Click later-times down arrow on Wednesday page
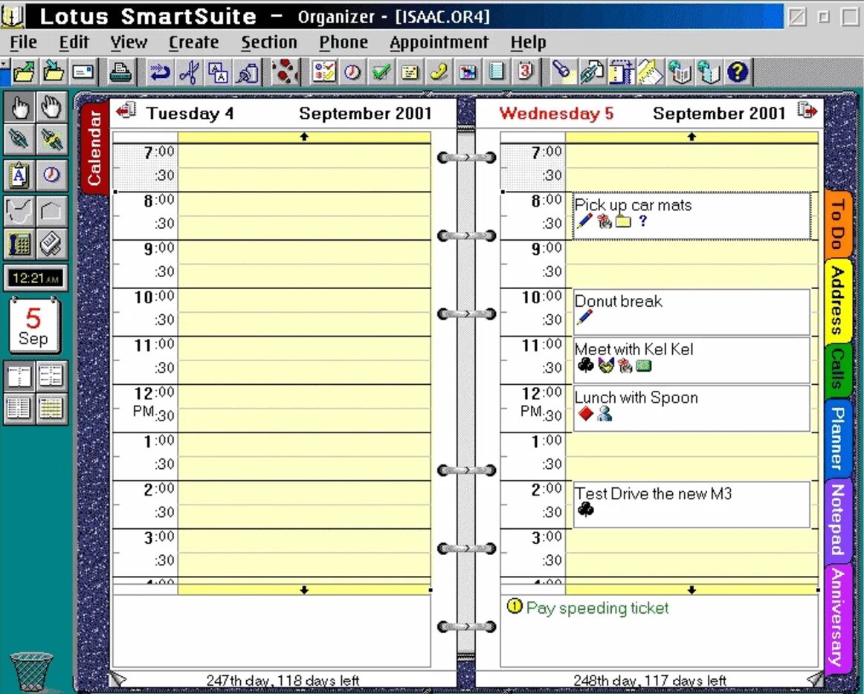 click(x=691, y=590)
